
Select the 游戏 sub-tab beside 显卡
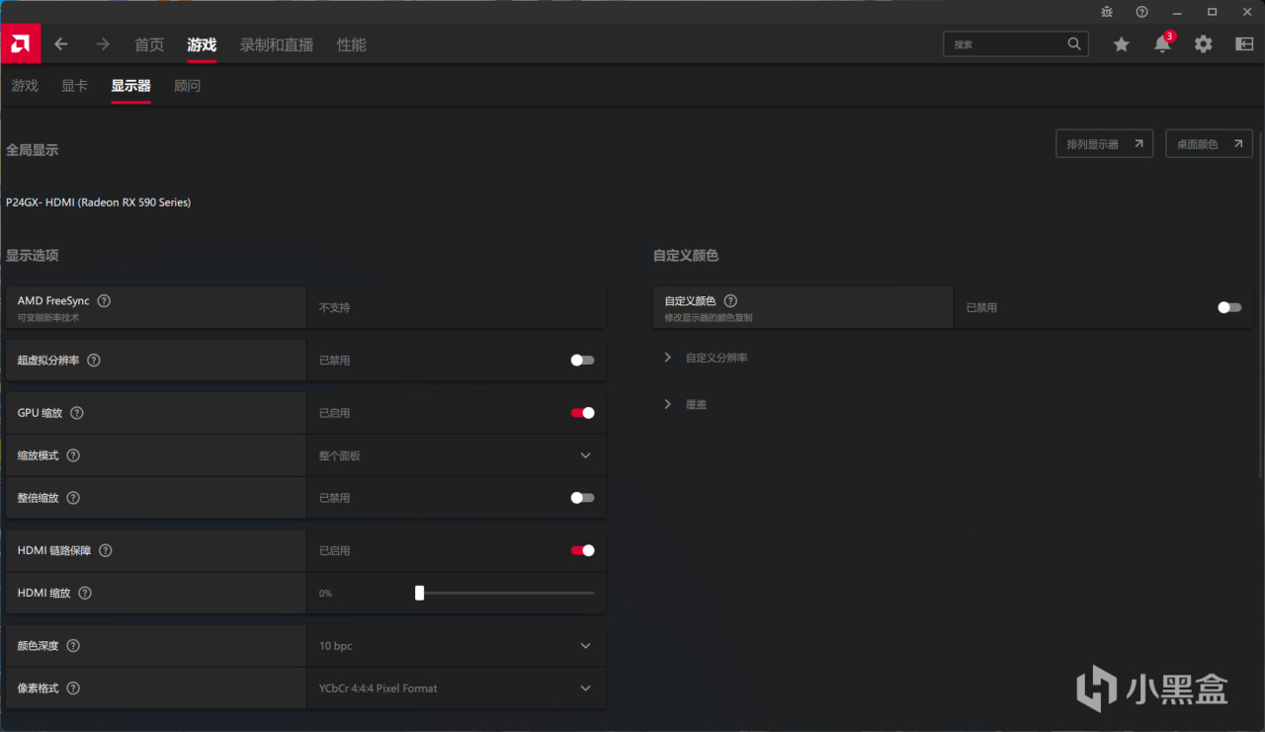coord(25,86)
